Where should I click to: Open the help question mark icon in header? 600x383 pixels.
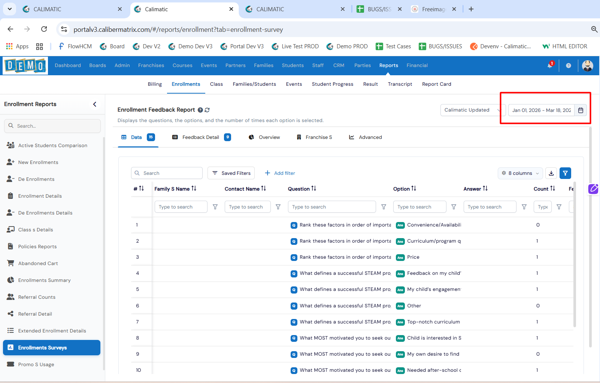click(568, 66)
